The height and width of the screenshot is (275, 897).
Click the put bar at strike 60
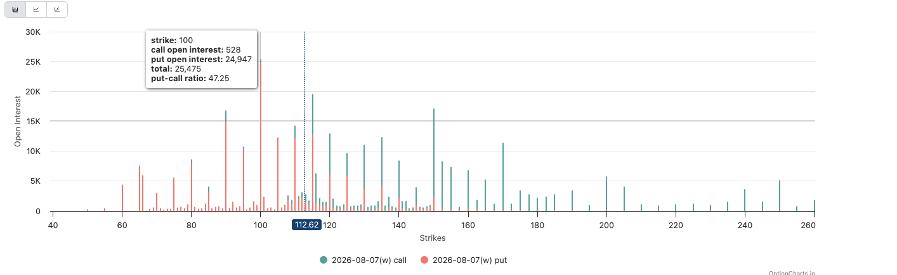click(122, 198)
